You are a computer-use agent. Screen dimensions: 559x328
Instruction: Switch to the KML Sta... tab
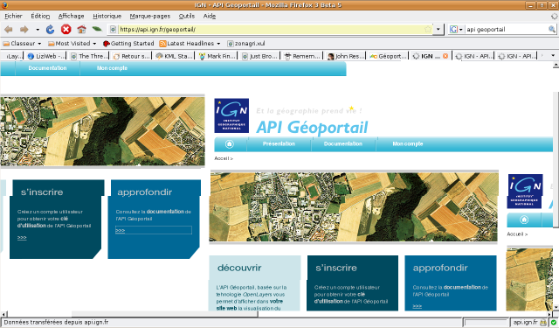(x=174, y=56)
